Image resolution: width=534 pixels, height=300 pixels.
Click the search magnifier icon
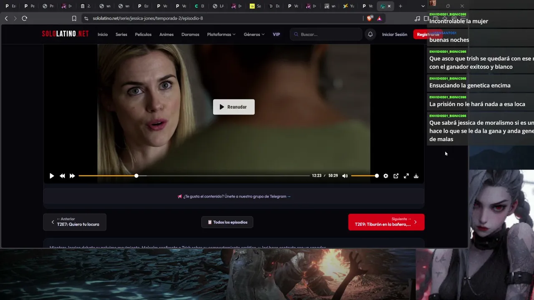(x=296, y=35)
